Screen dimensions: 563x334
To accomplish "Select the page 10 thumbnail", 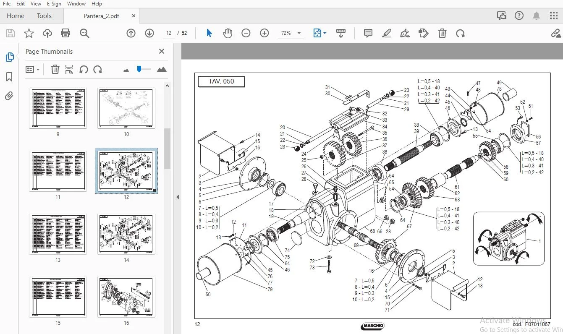I will (x=126, y=108).
